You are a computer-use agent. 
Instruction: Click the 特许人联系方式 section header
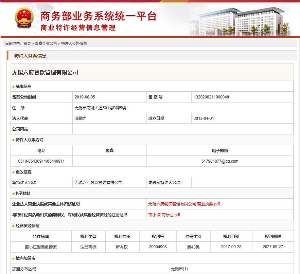pyautogui.click(x=30, y=140)
